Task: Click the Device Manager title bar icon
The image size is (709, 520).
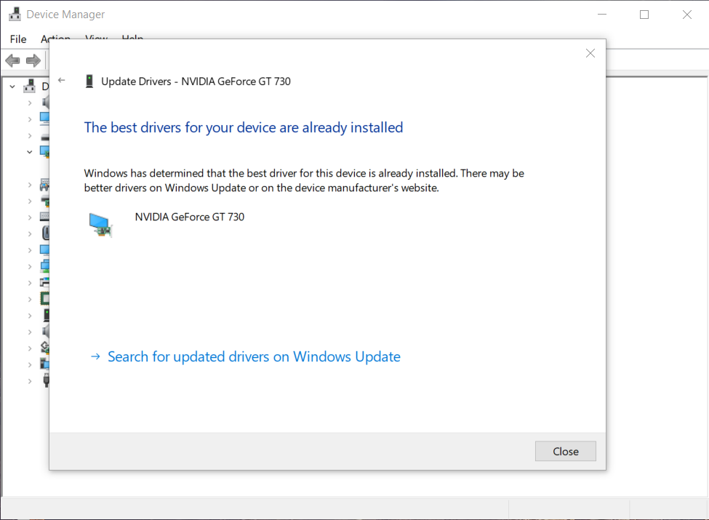Action: [x=15, y=15]
